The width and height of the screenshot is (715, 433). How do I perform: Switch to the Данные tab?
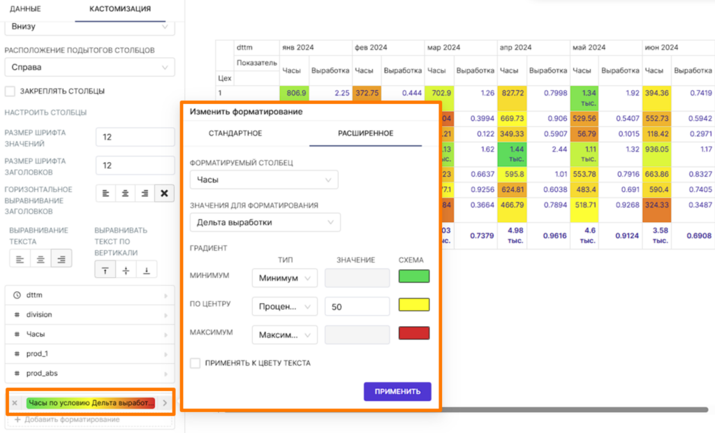pyautogui.click(x=26, y=8)
